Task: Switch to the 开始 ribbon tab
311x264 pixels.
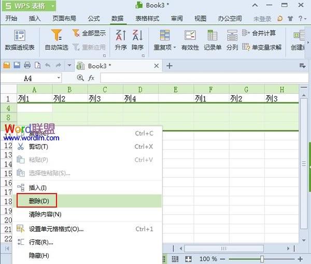Action: [11, 19]
